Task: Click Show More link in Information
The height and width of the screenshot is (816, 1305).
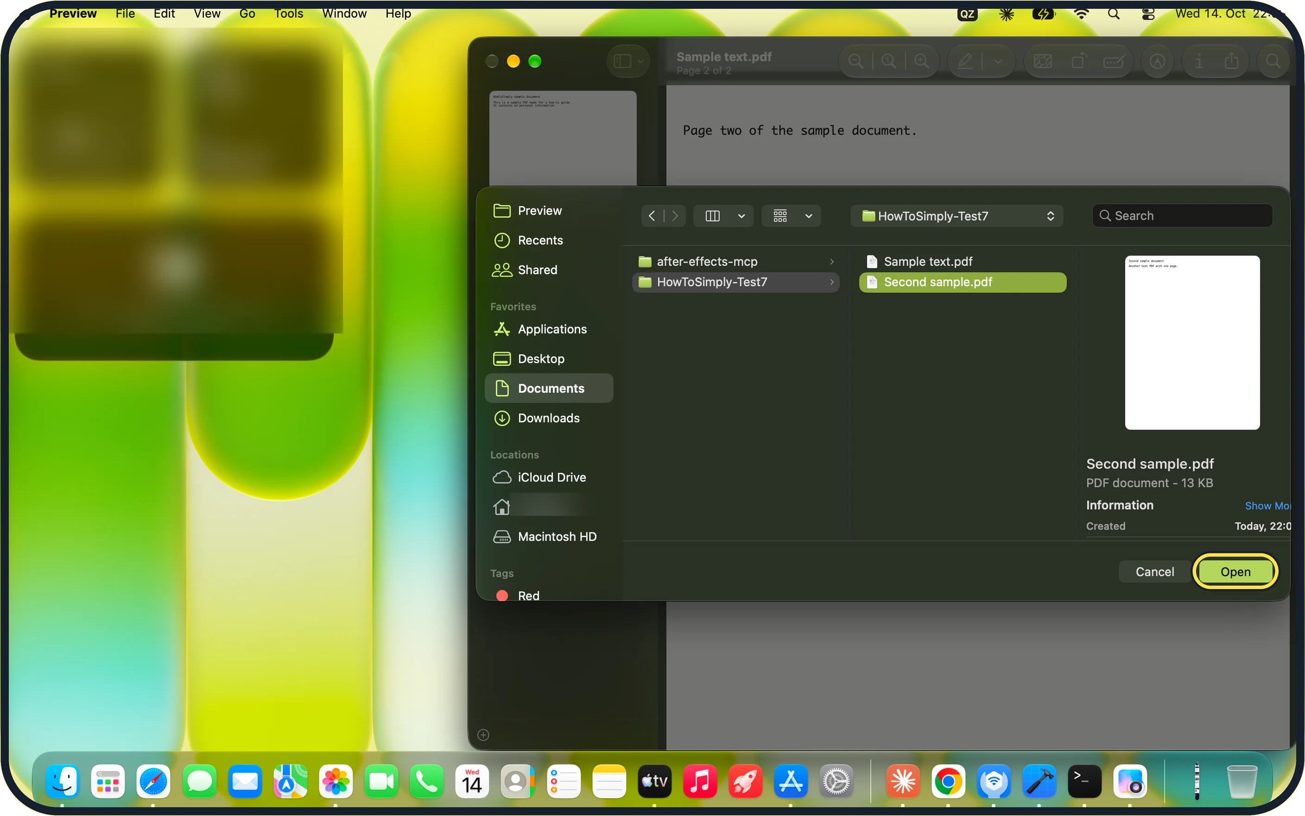Action: [x=1267, y=506]
